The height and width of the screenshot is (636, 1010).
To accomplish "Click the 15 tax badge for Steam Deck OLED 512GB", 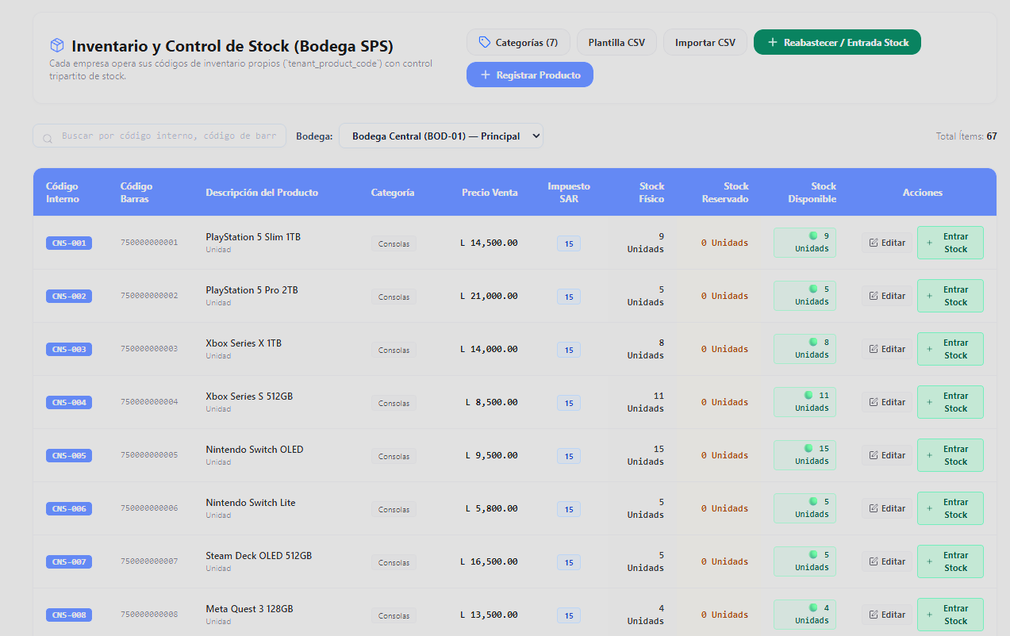I will [x=568, y=562].
